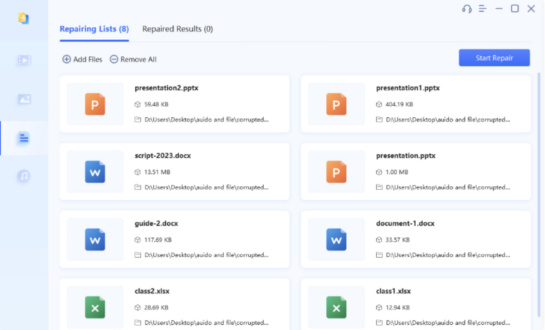Image resolution: width=545 pixels, height=330 pixels.
Task: Select the File Repair icon at sidebar top
Action: (23, 19)
